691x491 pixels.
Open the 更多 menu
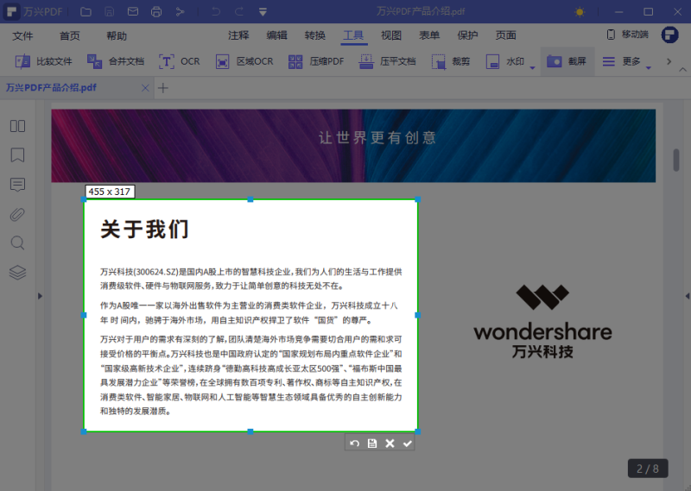point(621,61)
